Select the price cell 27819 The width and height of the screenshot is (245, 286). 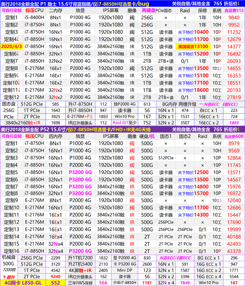234,97
